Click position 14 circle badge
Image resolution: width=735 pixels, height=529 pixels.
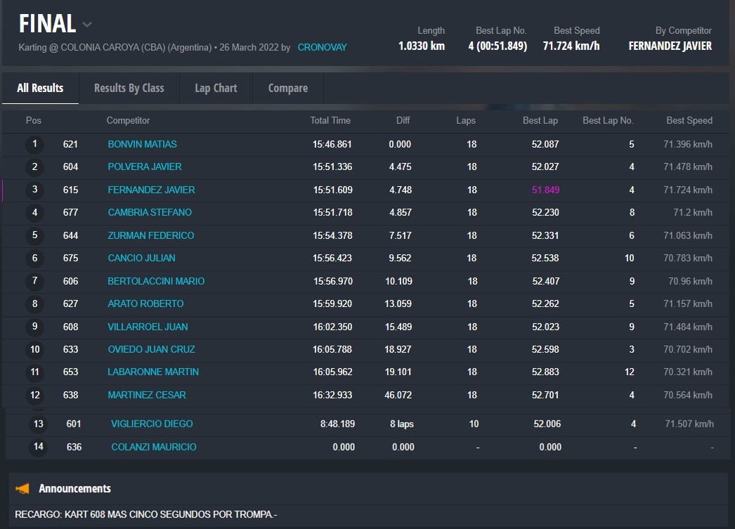click(38, 447)
